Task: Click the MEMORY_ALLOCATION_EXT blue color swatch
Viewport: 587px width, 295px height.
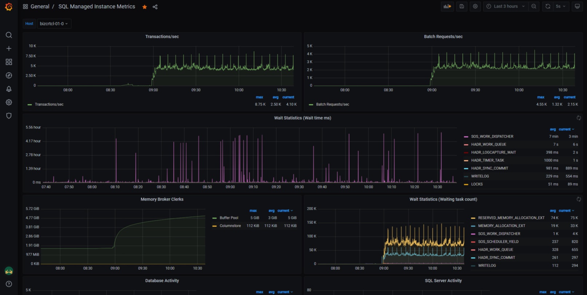Action: pos(473,226)
